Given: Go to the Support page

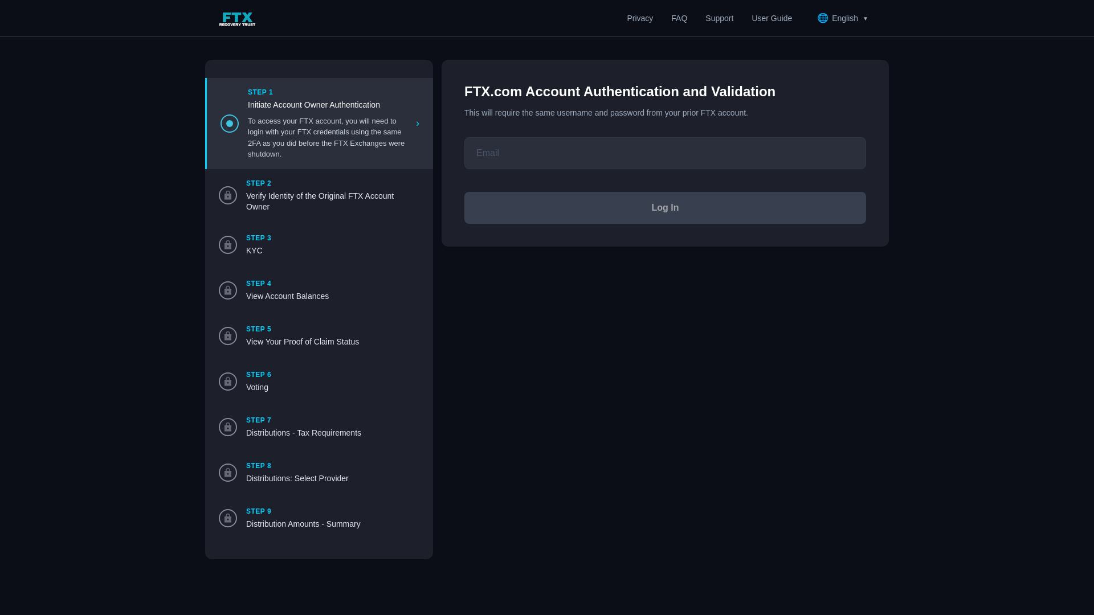Looking at the screenshot, I should click(719, 18).
